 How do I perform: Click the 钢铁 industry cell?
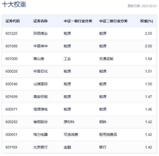tap(103, 122)
